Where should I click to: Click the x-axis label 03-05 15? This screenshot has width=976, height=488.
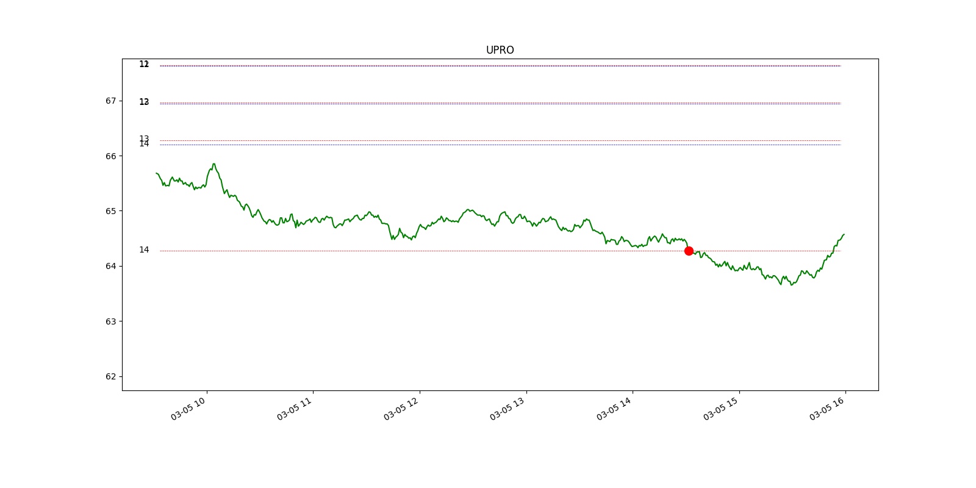[722, 408]
